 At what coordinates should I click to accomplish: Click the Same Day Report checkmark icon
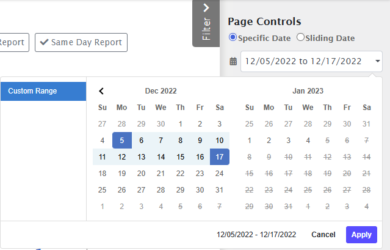pyautogui.click(x=44, y=43)
